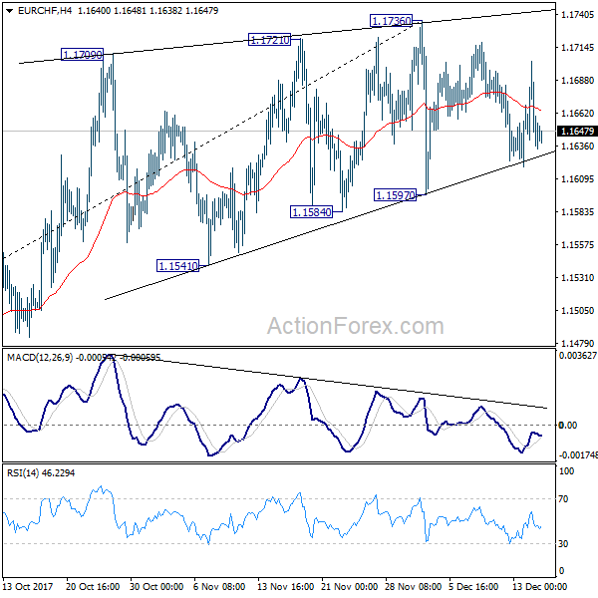Click the RSI axis level 100
This screenshot has width=598, height=598.
[566, 471]
